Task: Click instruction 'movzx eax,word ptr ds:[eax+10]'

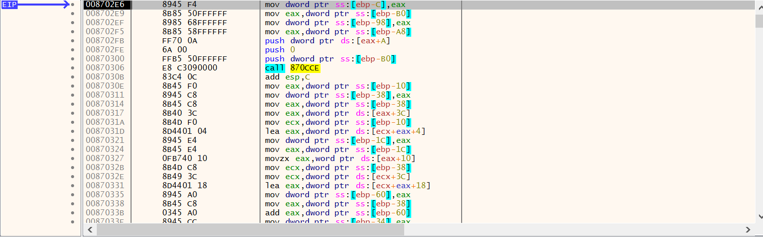Action: pyautogui.click(x=340, y=159)
